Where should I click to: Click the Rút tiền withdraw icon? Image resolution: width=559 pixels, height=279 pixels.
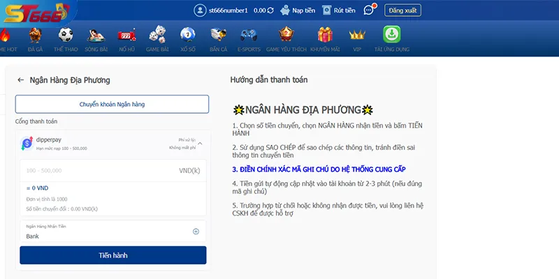(x=327, y=10)
